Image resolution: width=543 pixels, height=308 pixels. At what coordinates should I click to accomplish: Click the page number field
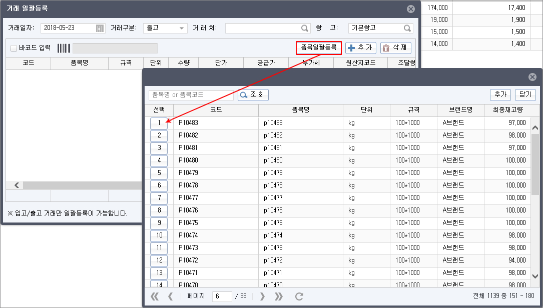222,296
